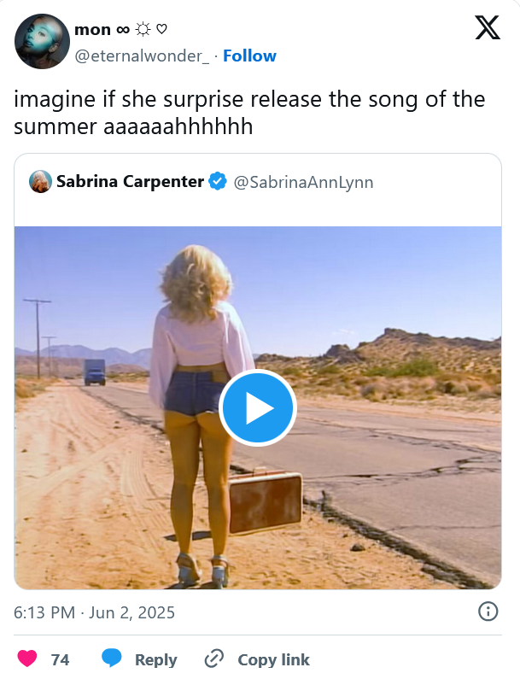This screenshot has height=679, width=520.
Task: Click the blue verified badge
Action: point(218,181)
